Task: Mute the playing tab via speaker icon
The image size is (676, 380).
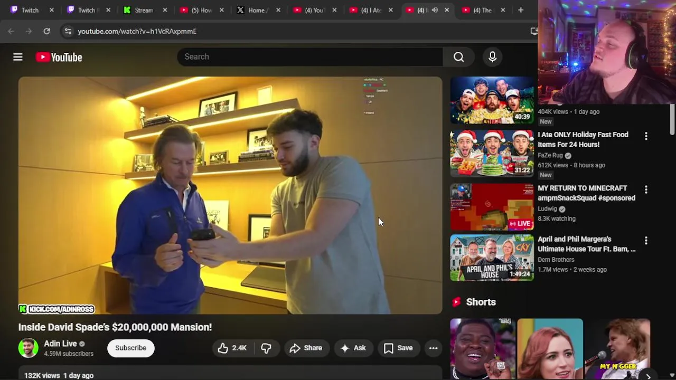Action: [x=435, y=10]
